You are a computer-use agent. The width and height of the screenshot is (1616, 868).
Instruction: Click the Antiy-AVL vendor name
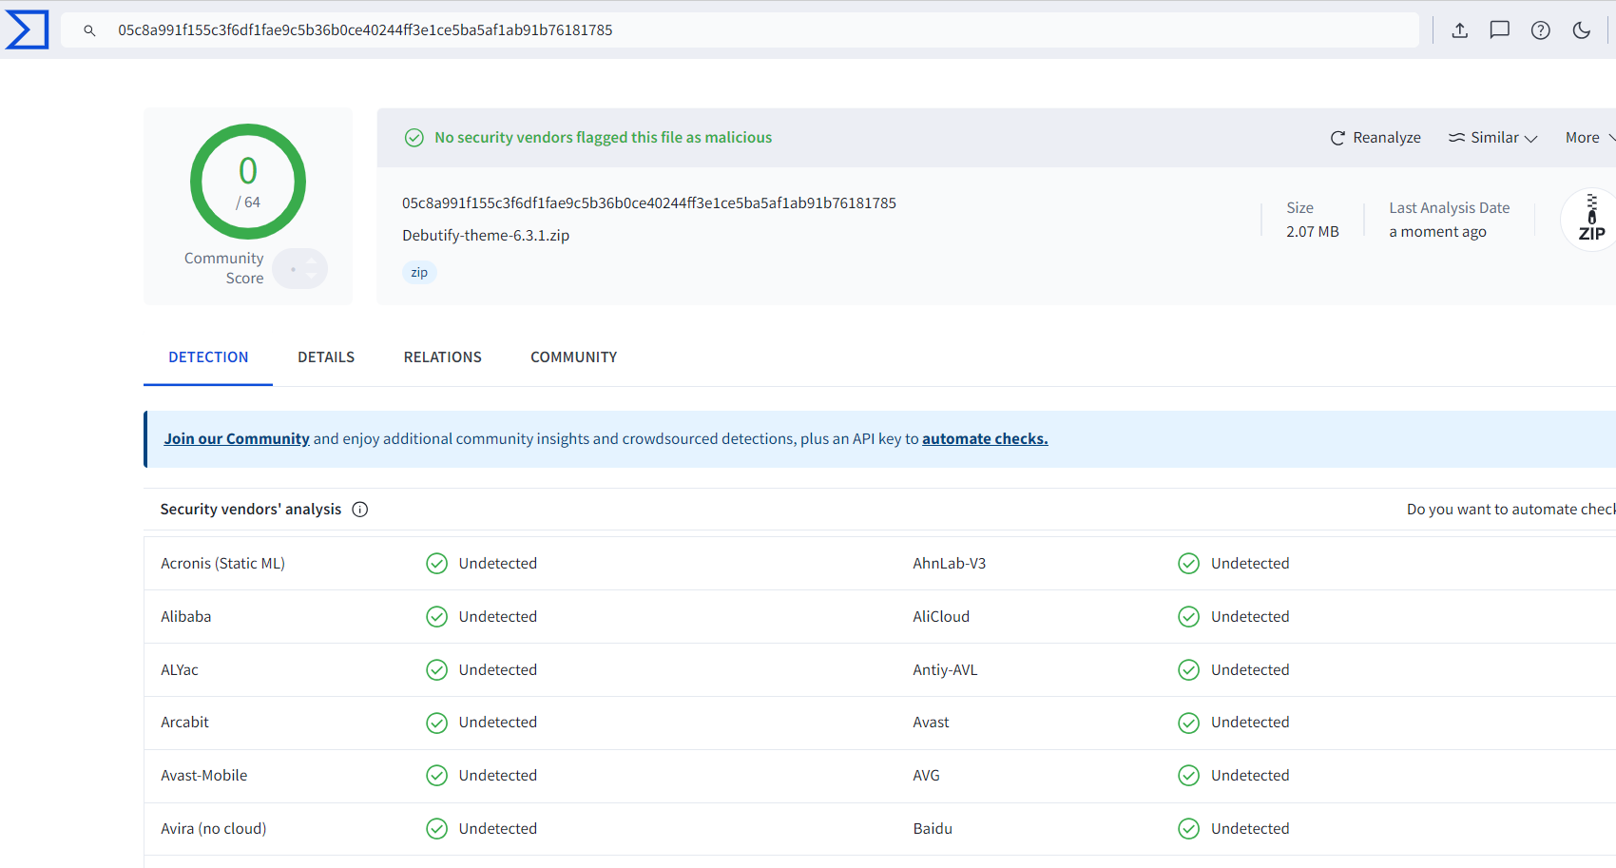(945, 670)
